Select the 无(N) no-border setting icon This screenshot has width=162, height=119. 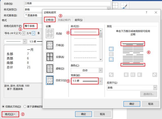(x=50, y=33)
